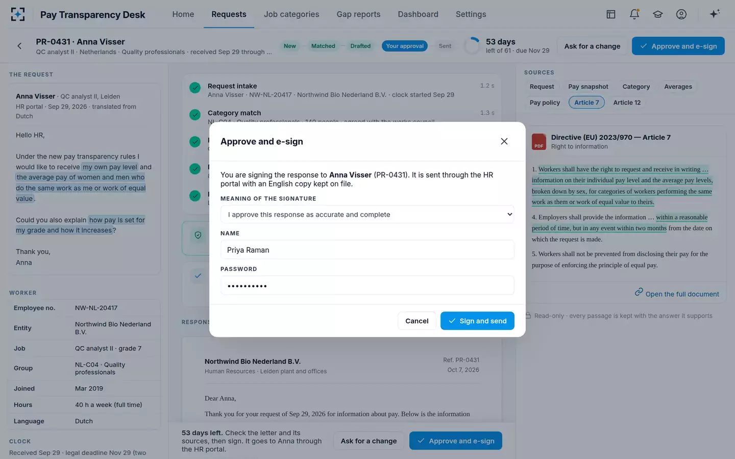Click the Name field with Priya Raman
Screen dimensions: 735x459
367,250
